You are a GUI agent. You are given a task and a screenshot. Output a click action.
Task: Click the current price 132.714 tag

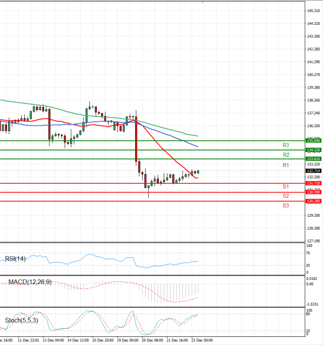click(x=313, y=171)
